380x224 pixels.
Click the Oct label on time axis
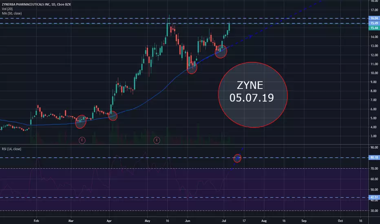pos(340,221)
